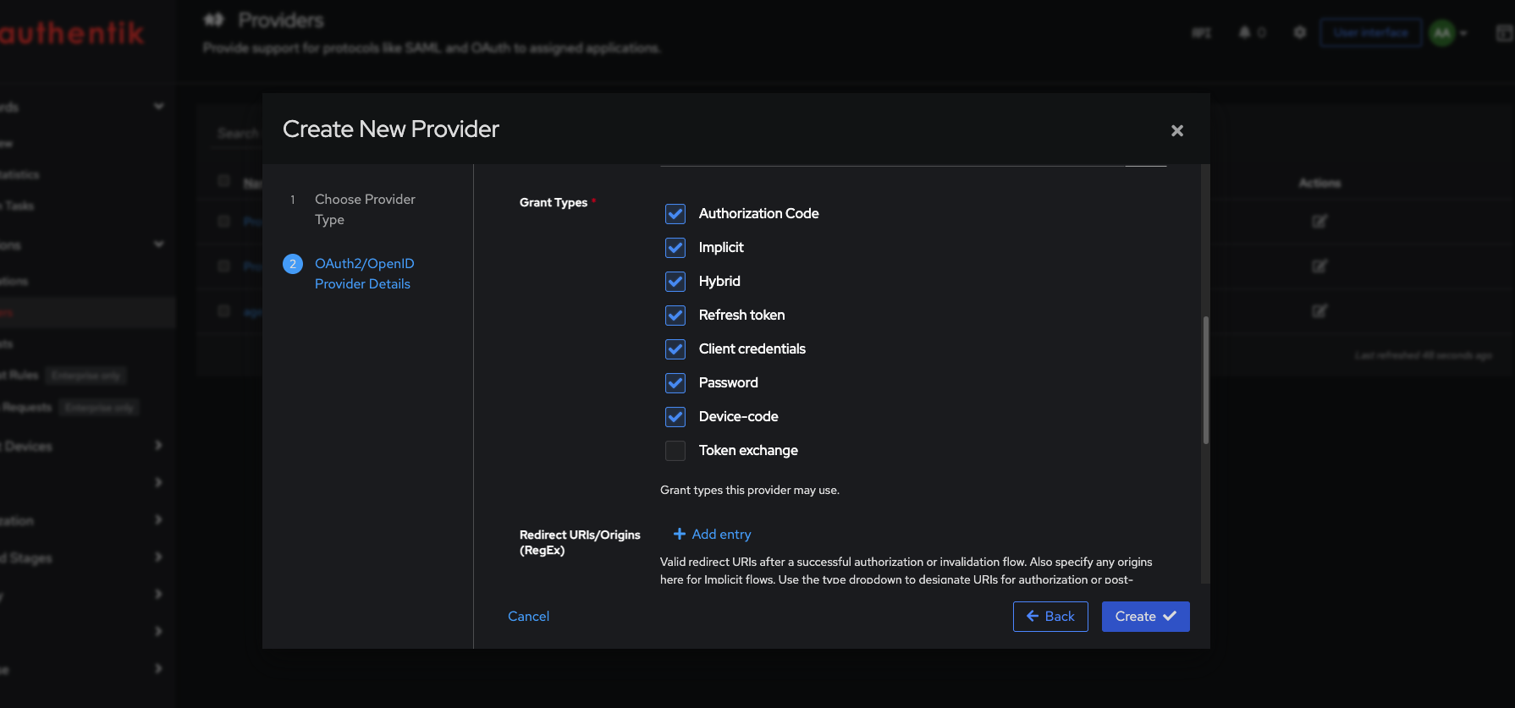The image size is (1515, 708).
Task: Uncheck the Refresh token checkbox
Action: coord(675,316)
